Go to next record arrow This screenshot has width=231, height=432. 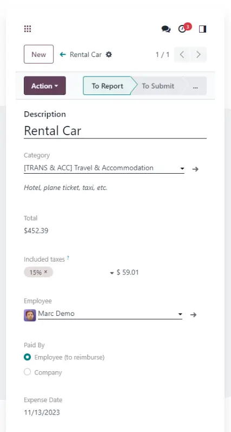point(199,55)
